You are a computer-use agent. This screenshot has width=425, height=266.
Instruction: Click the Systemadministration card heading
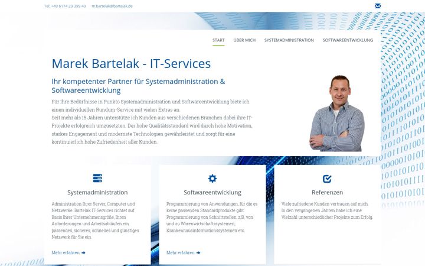point(97,192)
